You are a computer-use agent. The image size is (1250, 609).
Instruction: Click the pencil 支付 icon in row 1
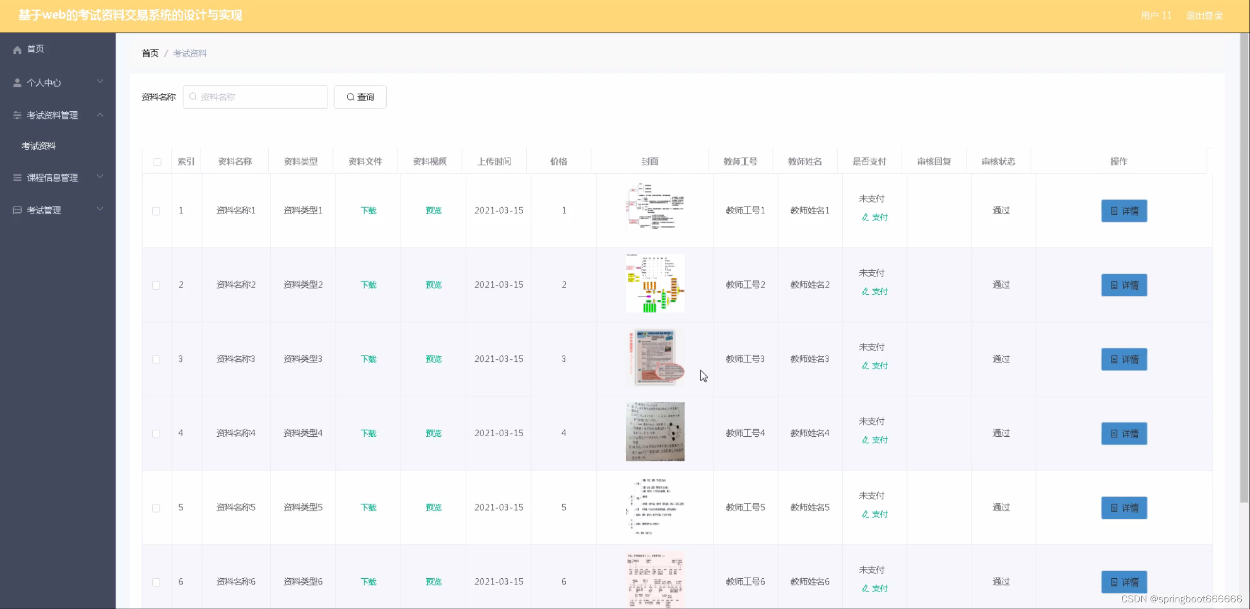click(865, 217)
